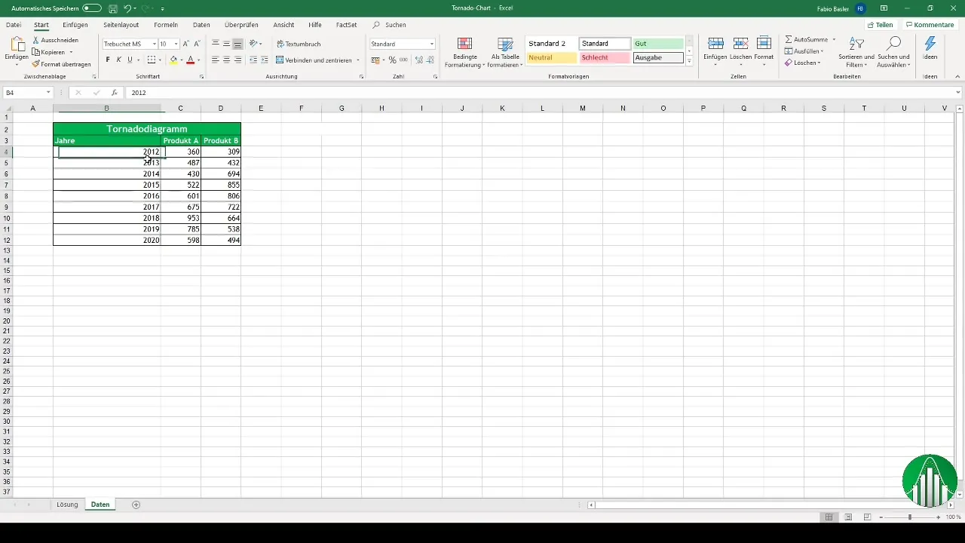Click Verbinden und zentrieren
The height and width of the screenshot is (543, 965).
point(314,60)
